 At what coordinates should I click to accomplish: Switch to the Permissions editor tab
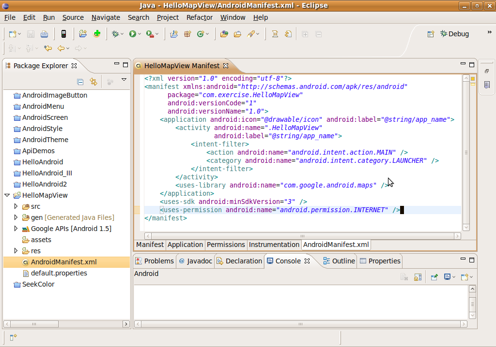(x=226, y=245)
